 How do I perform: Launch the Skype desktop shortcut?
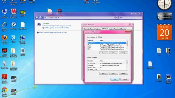click(13, 39)
